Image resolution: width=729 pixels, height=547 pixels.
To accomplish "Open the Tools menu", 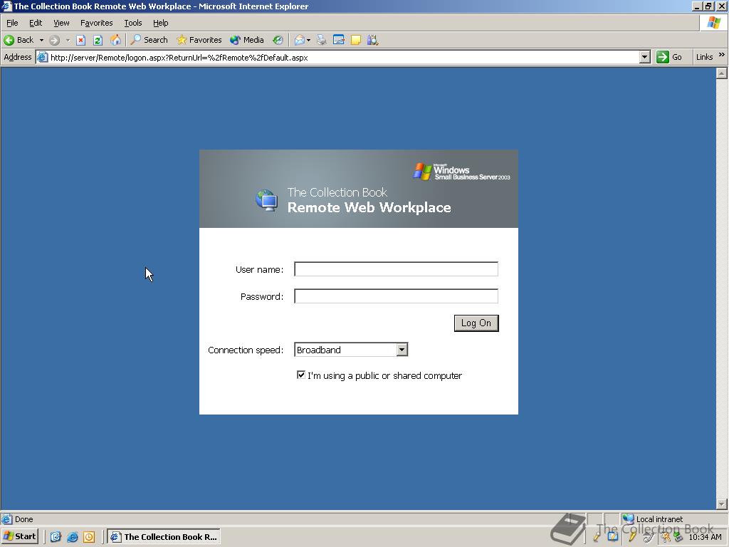I will (x=132, y=23).
